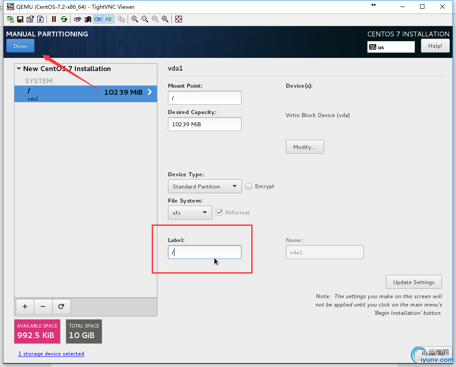The height and width of the screenshot is (367, 456).
Task: Toggle the Reformat checkbox
Action: point(219,213)
